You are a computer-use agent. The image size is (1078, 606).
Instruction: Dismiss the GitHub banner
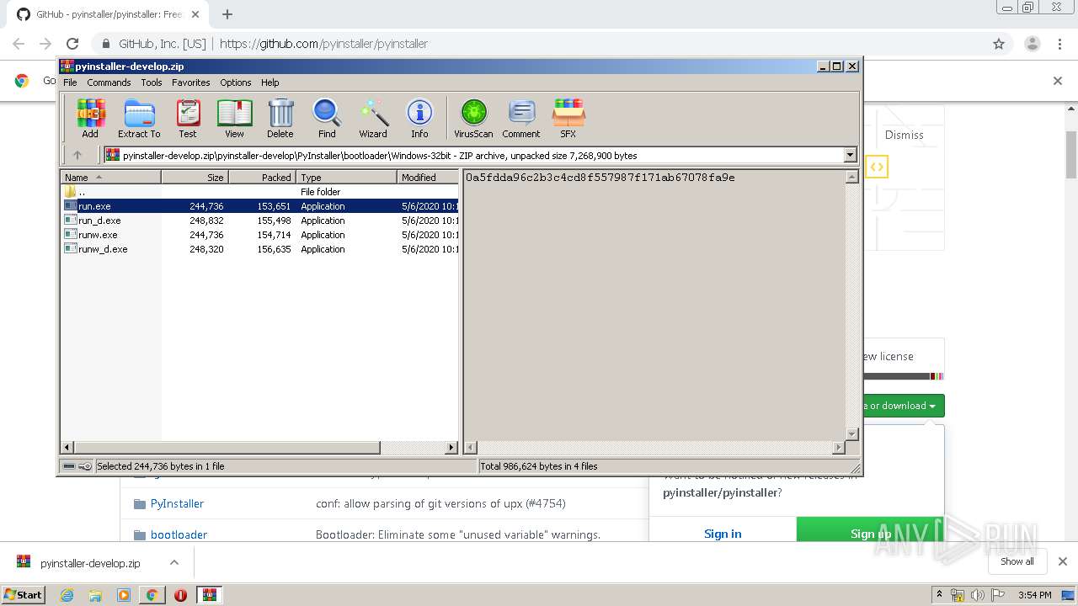(904, 135)
